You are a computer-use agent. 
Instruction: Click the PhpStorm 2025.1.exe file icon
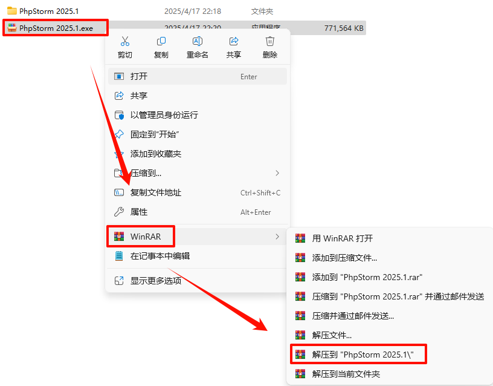[12, 28]
